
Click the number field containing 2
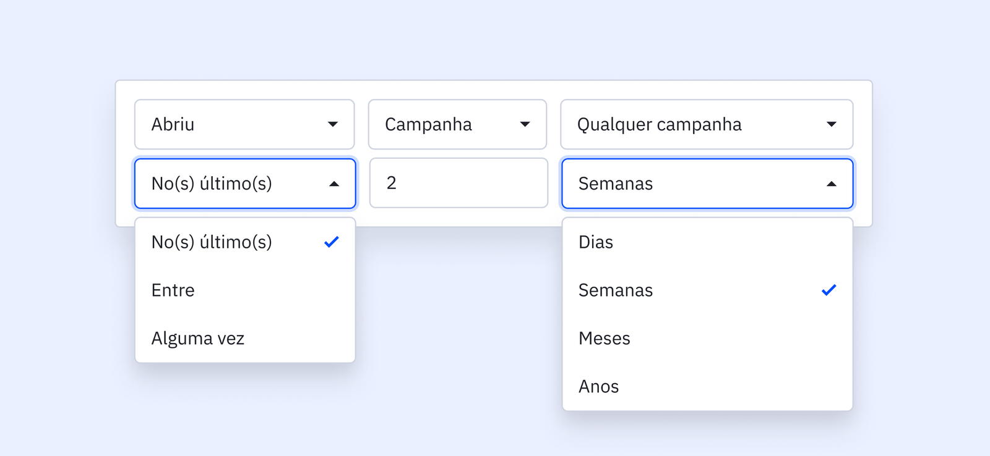tap(458, 183)
